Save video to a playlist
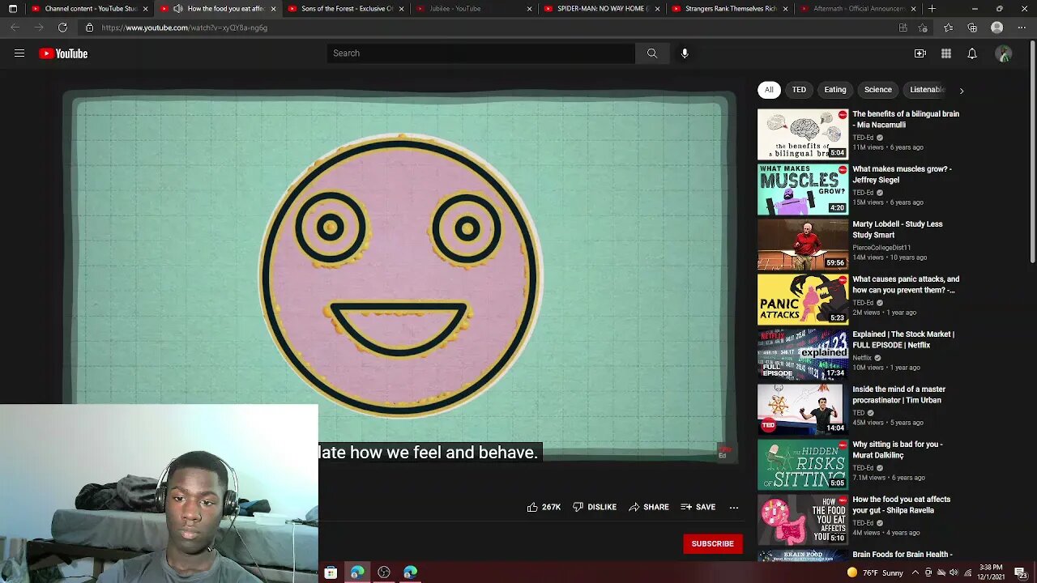Screen dimensions: 1037x583 (698, 507)
